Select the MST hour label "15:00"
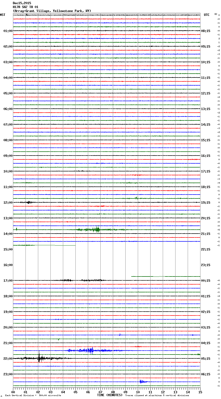 pos(8,249)
